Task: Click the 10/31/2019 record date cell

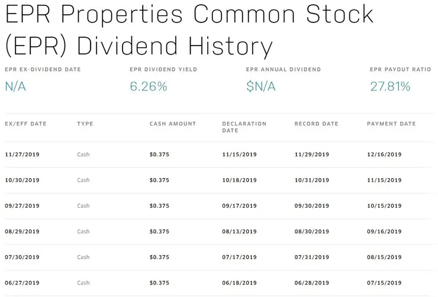Action: [x=311, y=180]
